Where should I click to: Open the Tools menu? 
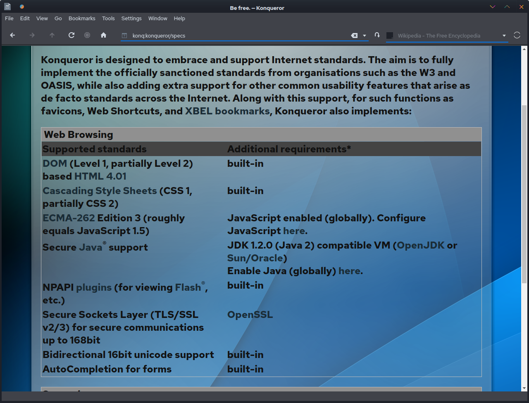[x=108, y=19]
